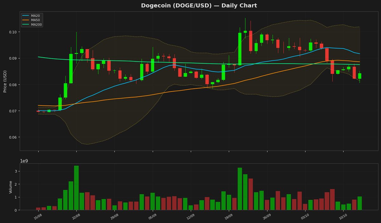
Task: Click the chart title Dogecoin (DOGE/USD) — Daily Chart
Action: click(199, 6)
